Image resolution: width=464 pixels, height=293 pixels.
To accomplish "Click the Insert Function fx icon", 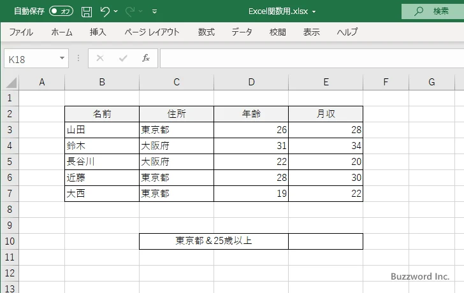I will [145, 58].
